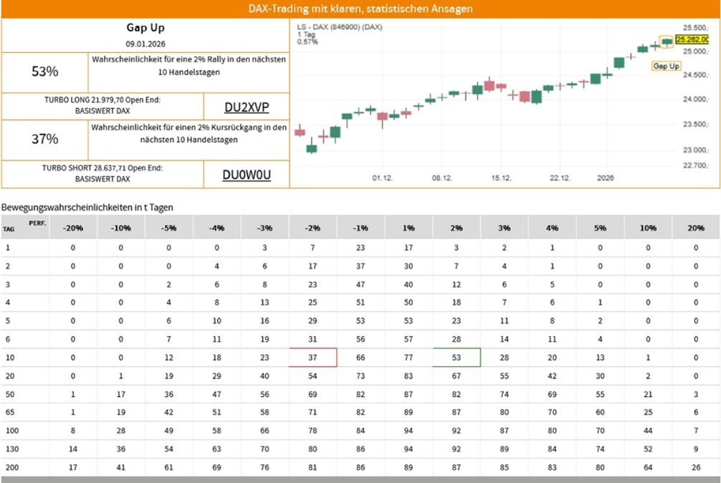Click the -5% column header

169,227
